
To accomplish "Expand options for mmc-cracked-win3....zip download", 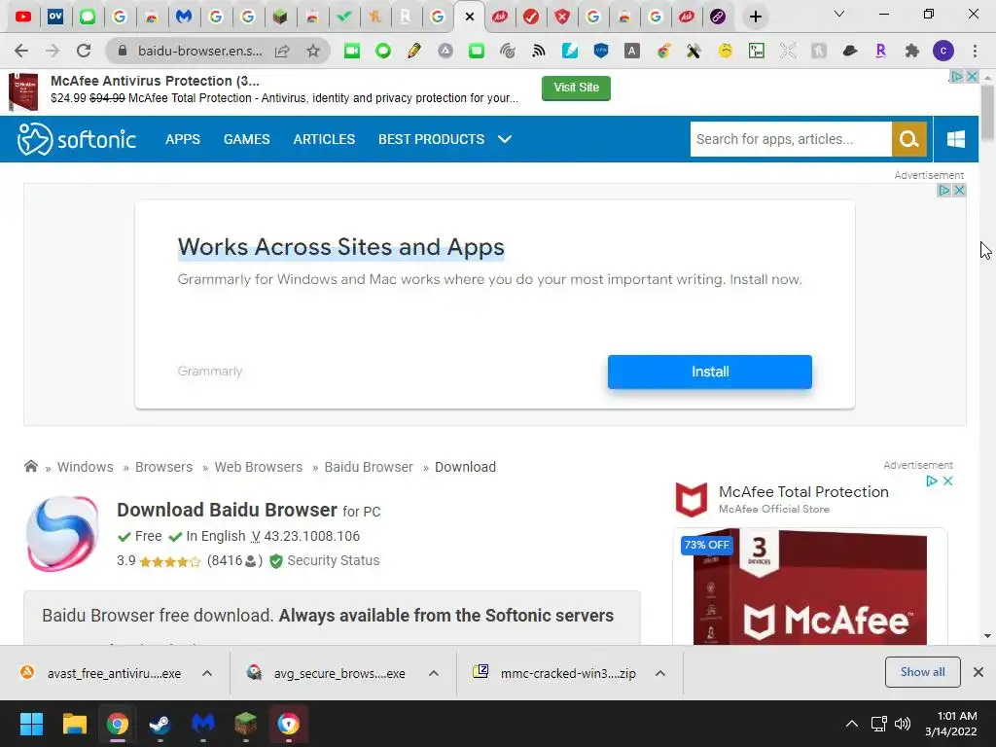I will coord(660,673).
